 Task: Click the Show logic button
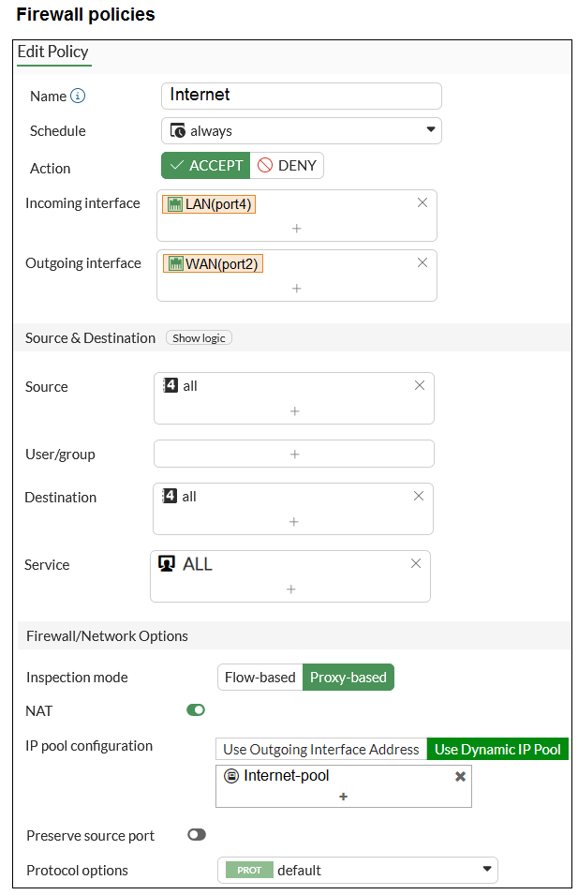[200, 338]
